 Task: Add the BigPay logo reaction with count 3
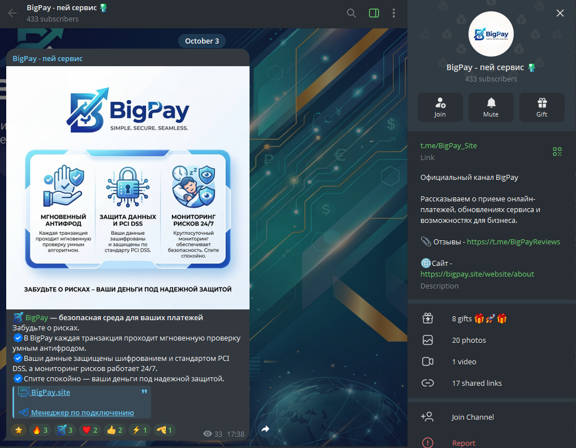click(65, 430)
